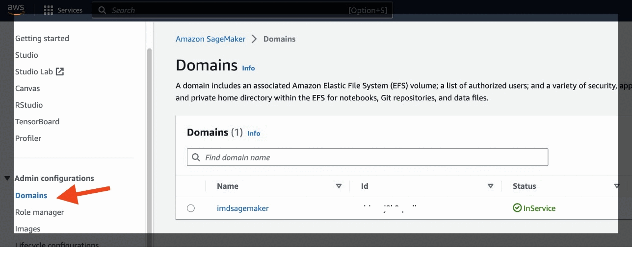Click the InService status check icon
The width and height of the screenshot is (632, 273).
click(517, 208)
